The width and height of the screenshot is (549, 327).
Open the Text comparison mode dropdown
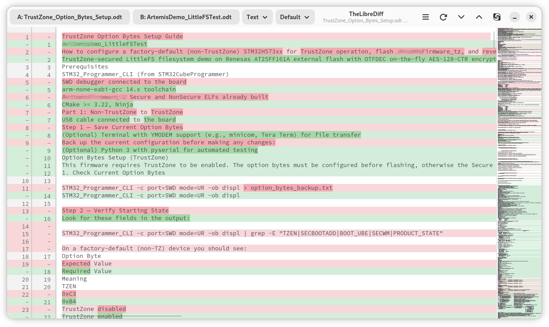pyautogui.click(x=257, y=16)
